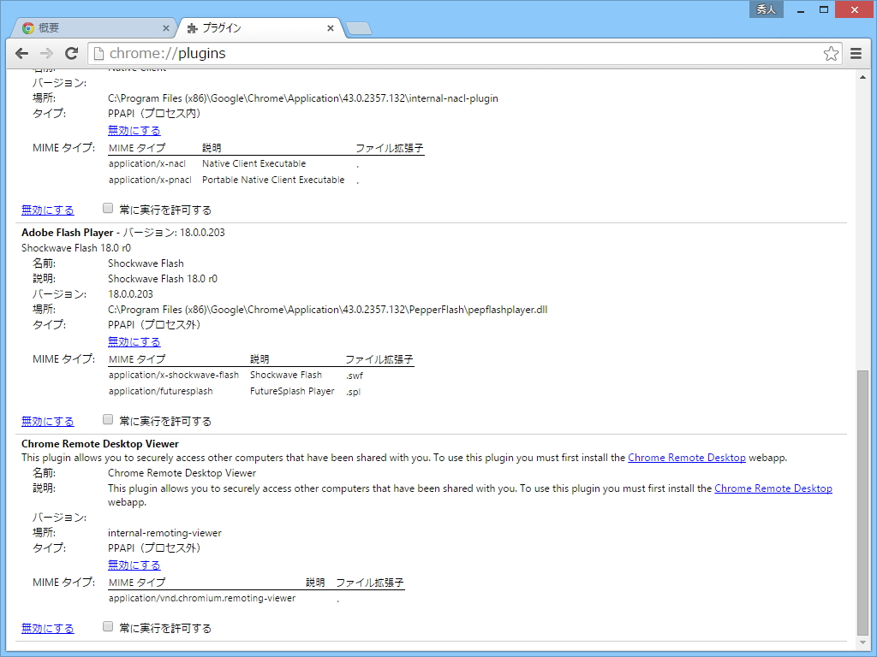877x657 pixels.
Task: Open a new tab with the new tab button
Action: (x=358, y=27)
